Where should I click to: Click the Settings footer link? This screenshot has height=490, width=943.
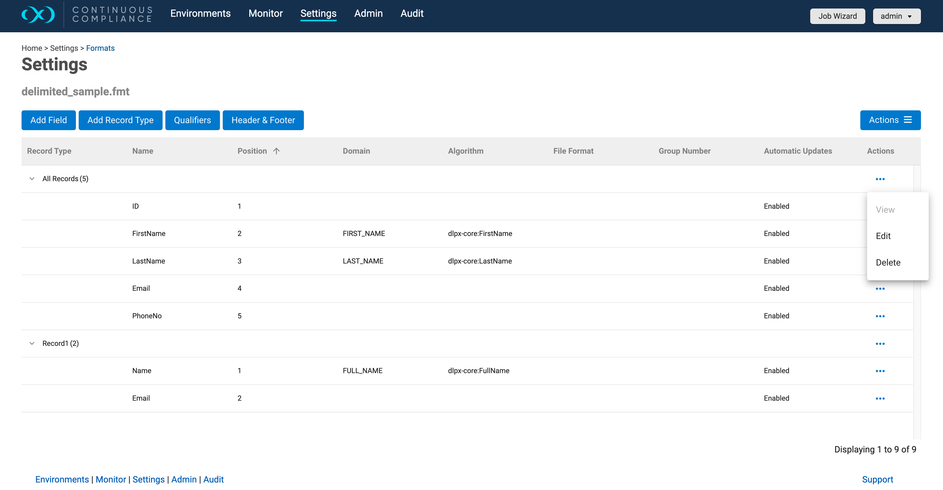[x=149, y=479]
